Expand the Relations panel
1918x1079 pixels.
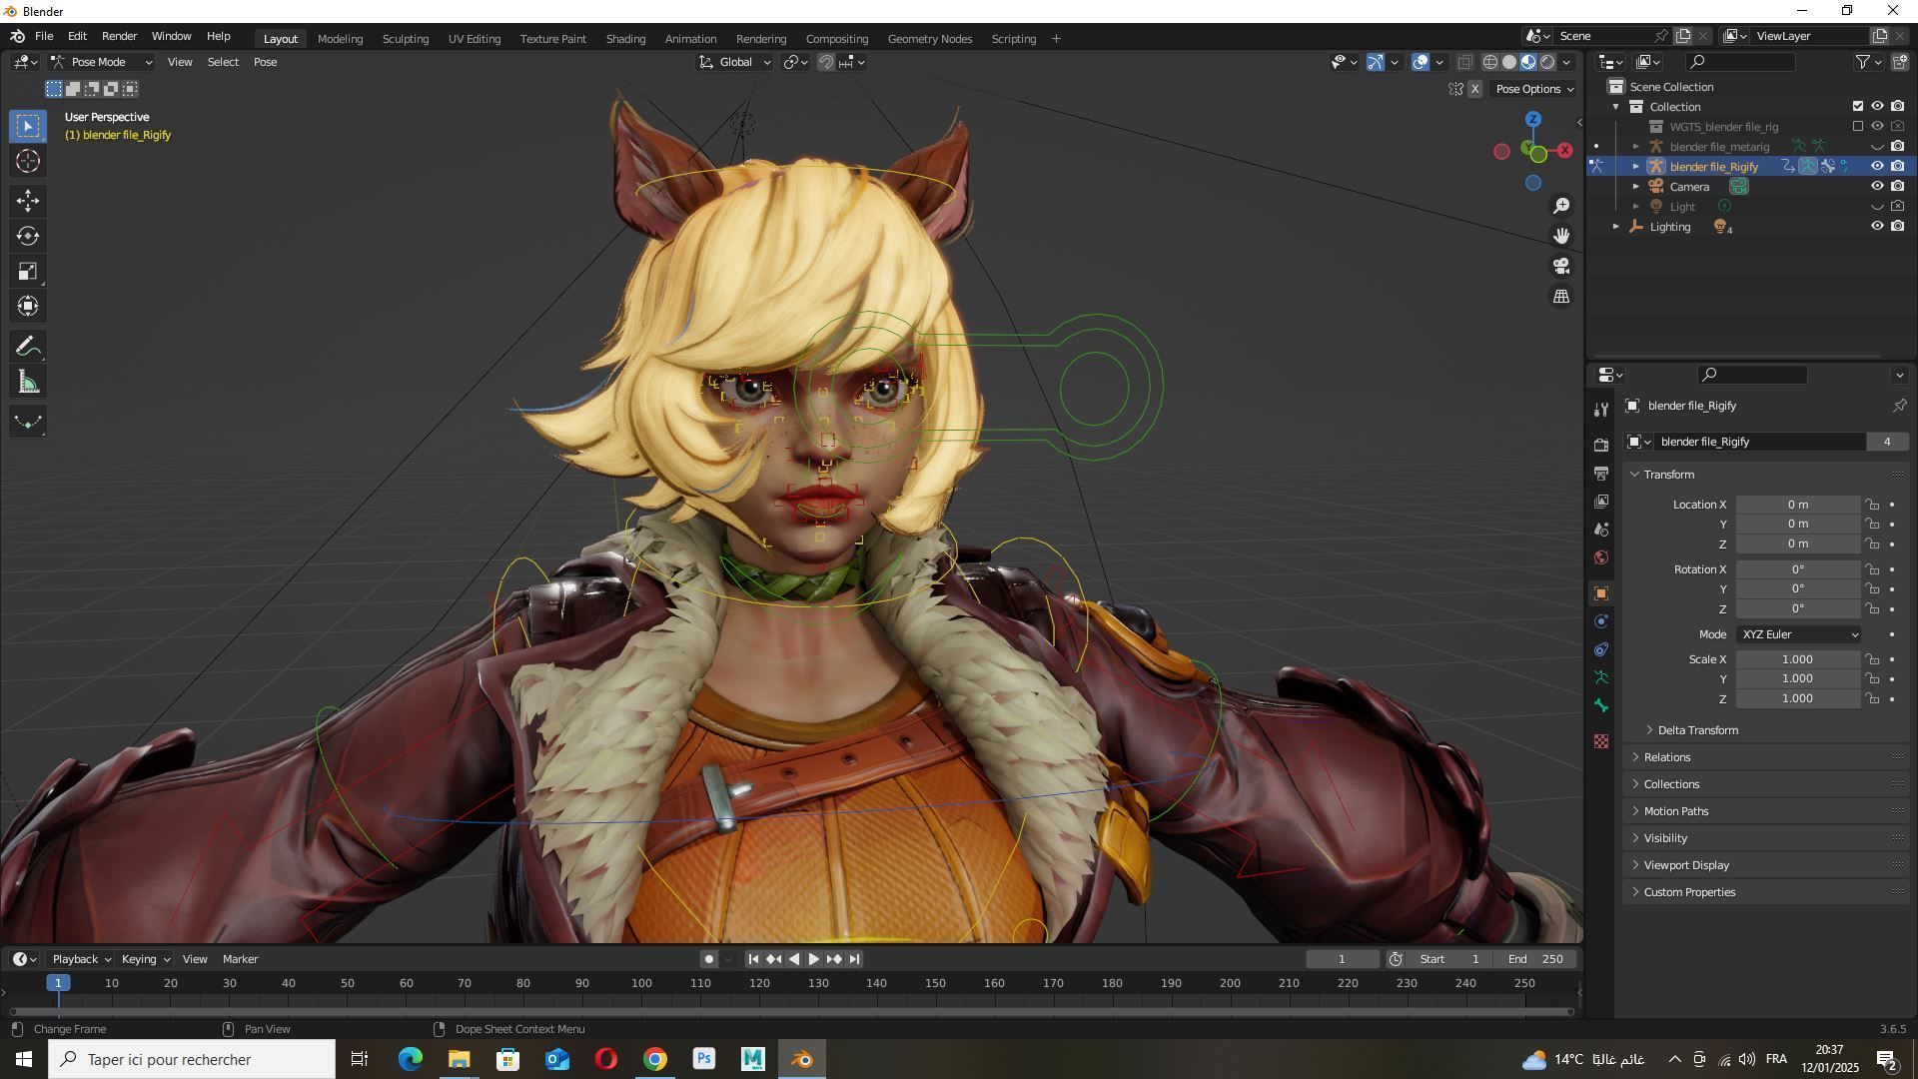point(1666,757)
